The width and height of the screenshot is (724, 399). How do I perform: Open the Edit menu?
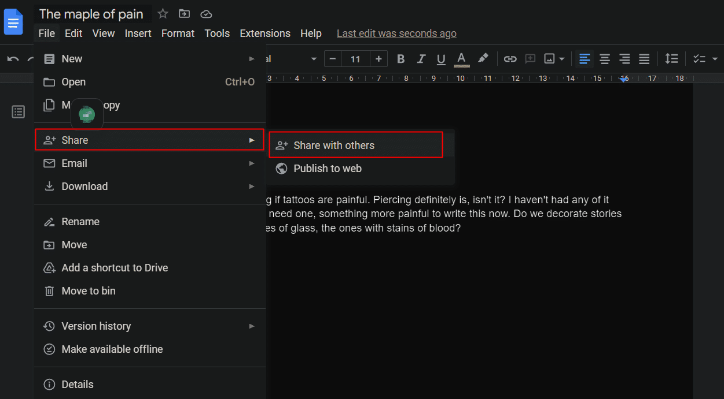click(x=73, y=33)
